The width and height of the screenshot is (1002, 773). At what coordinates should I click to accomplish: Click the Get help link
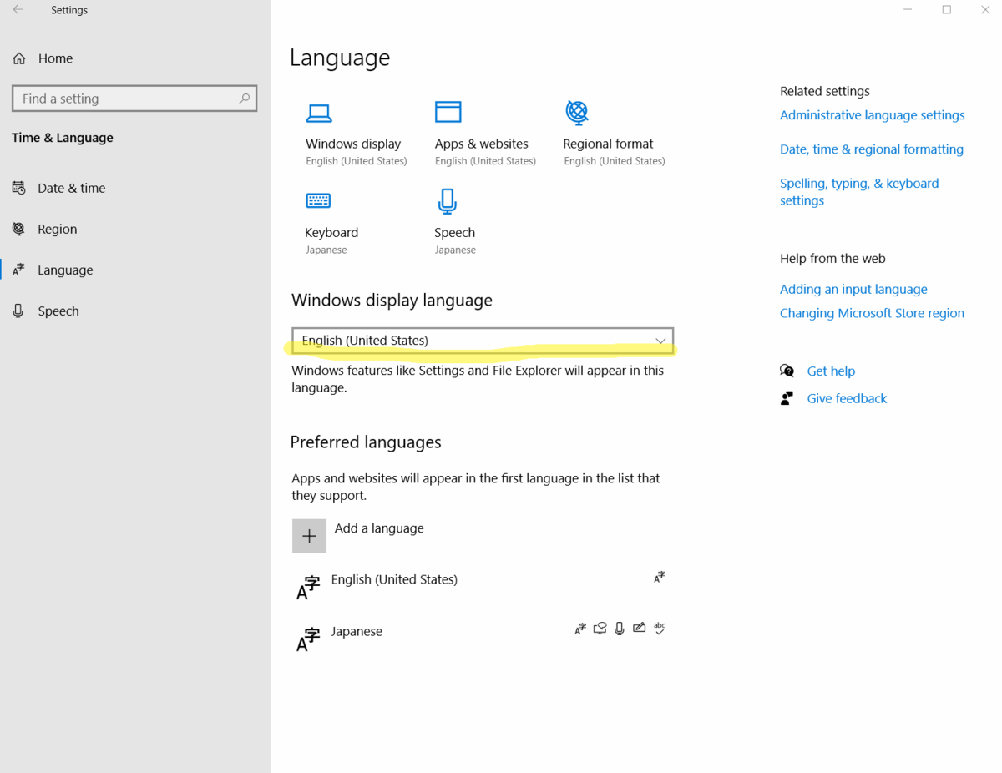click(x=831, y=371)
